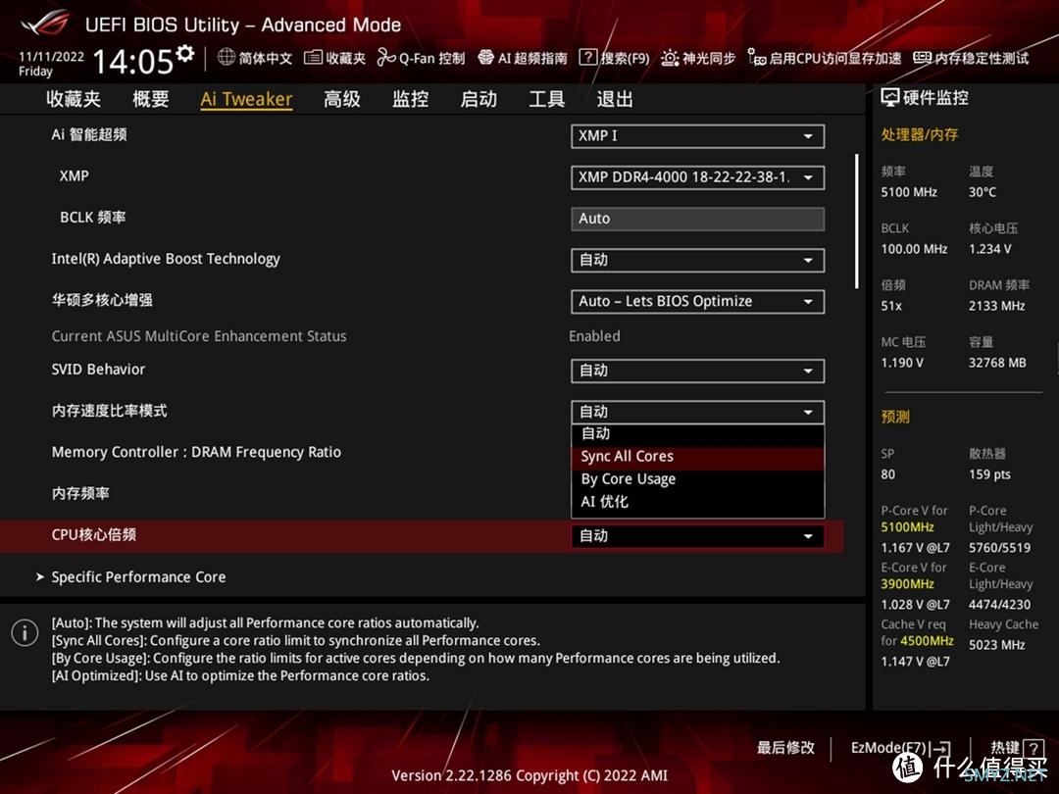Choose Sync All Cores option
Screen dimensions: 1059x794
698,457
